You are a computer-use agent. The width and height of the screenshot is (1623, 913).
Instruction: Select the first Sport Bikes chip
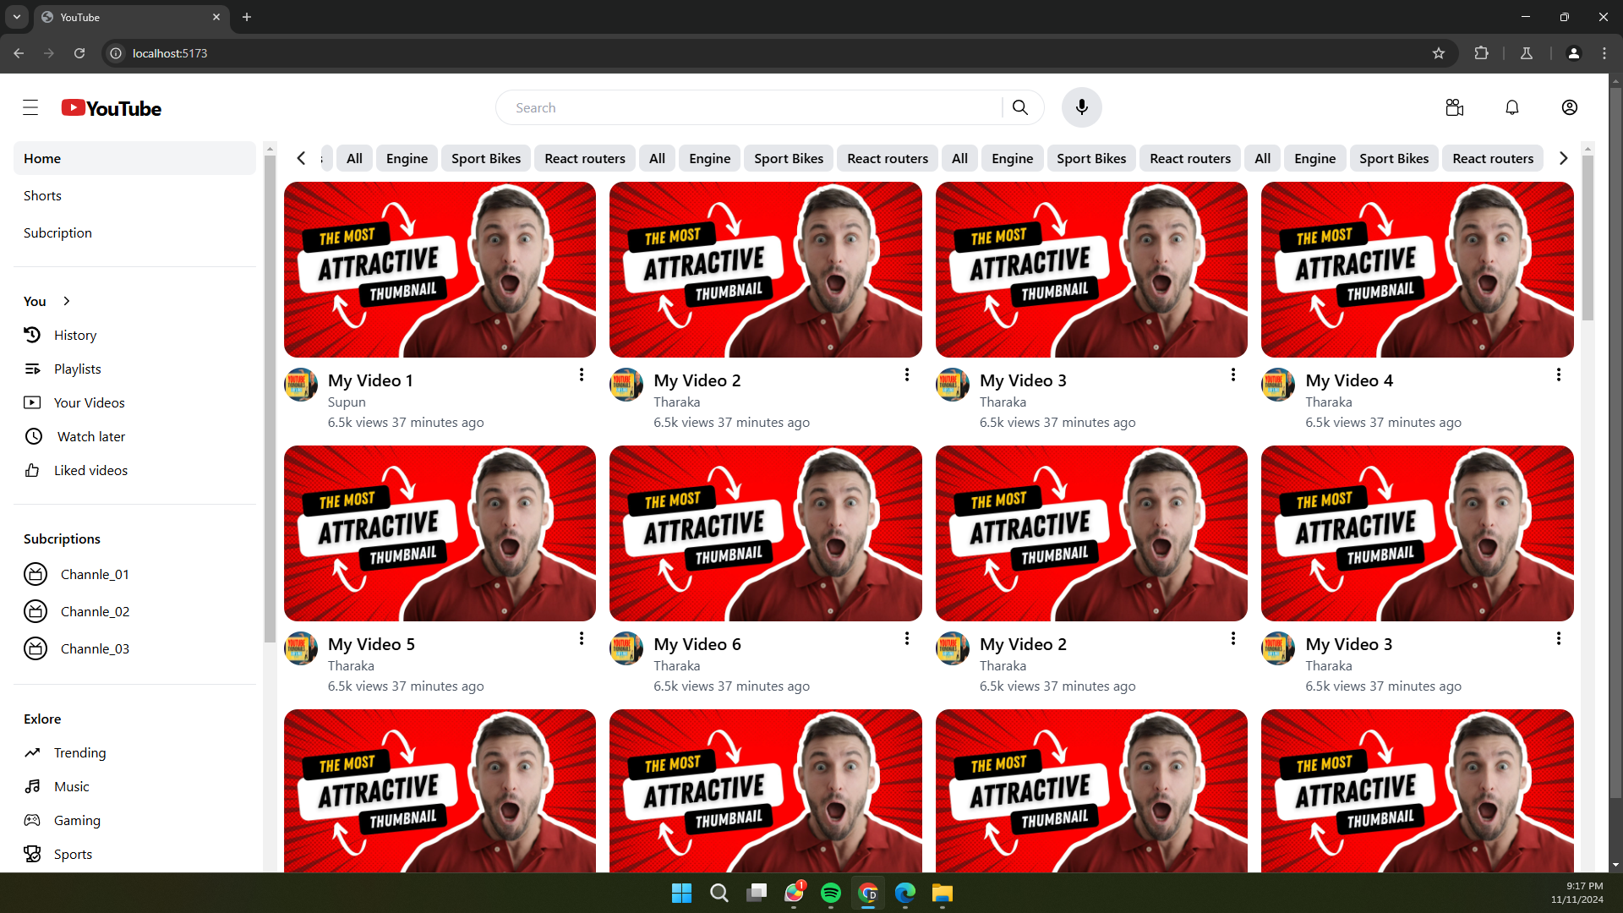(486, 159)
